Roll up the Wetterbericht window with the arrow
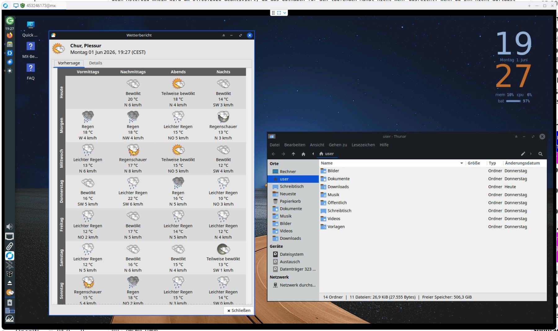This screenshot has width=558, height=331. 224,35
